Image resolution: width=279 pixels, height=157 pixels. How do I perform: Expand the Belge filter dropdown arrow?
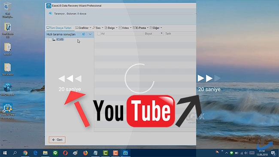[x=117, y=28]
